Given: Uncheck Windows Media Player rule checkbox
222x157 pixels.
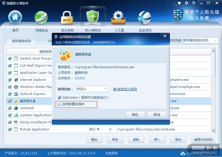Looking at the screenshot, I should pos(10,87).
